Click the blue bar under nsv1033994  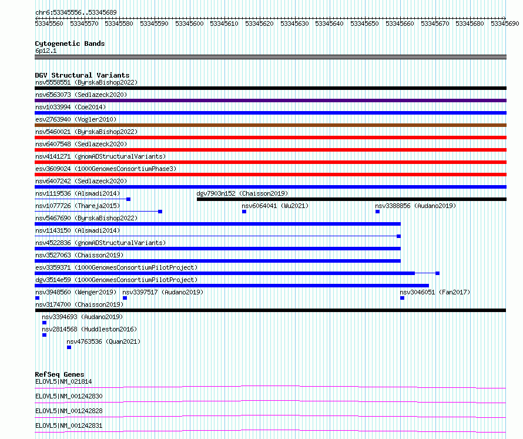click(x=270, y=113)
